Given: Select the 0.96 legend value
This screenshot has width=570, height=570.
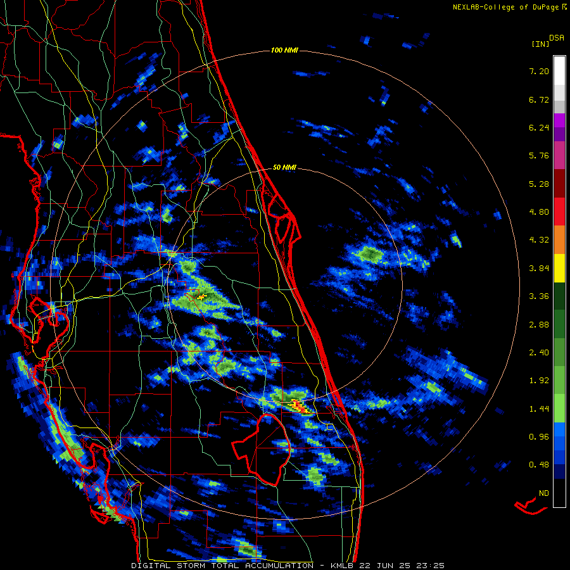Looking at the screenshot, I should tap(539, 437).
